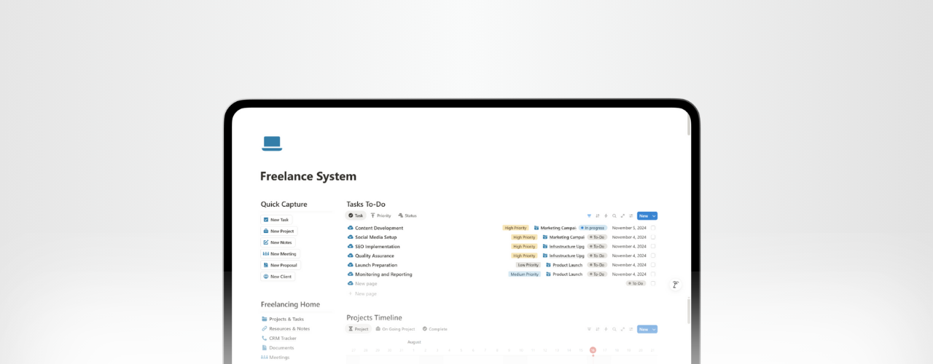Expand Tasks To-Do to full page

click(x=622, y=215)
